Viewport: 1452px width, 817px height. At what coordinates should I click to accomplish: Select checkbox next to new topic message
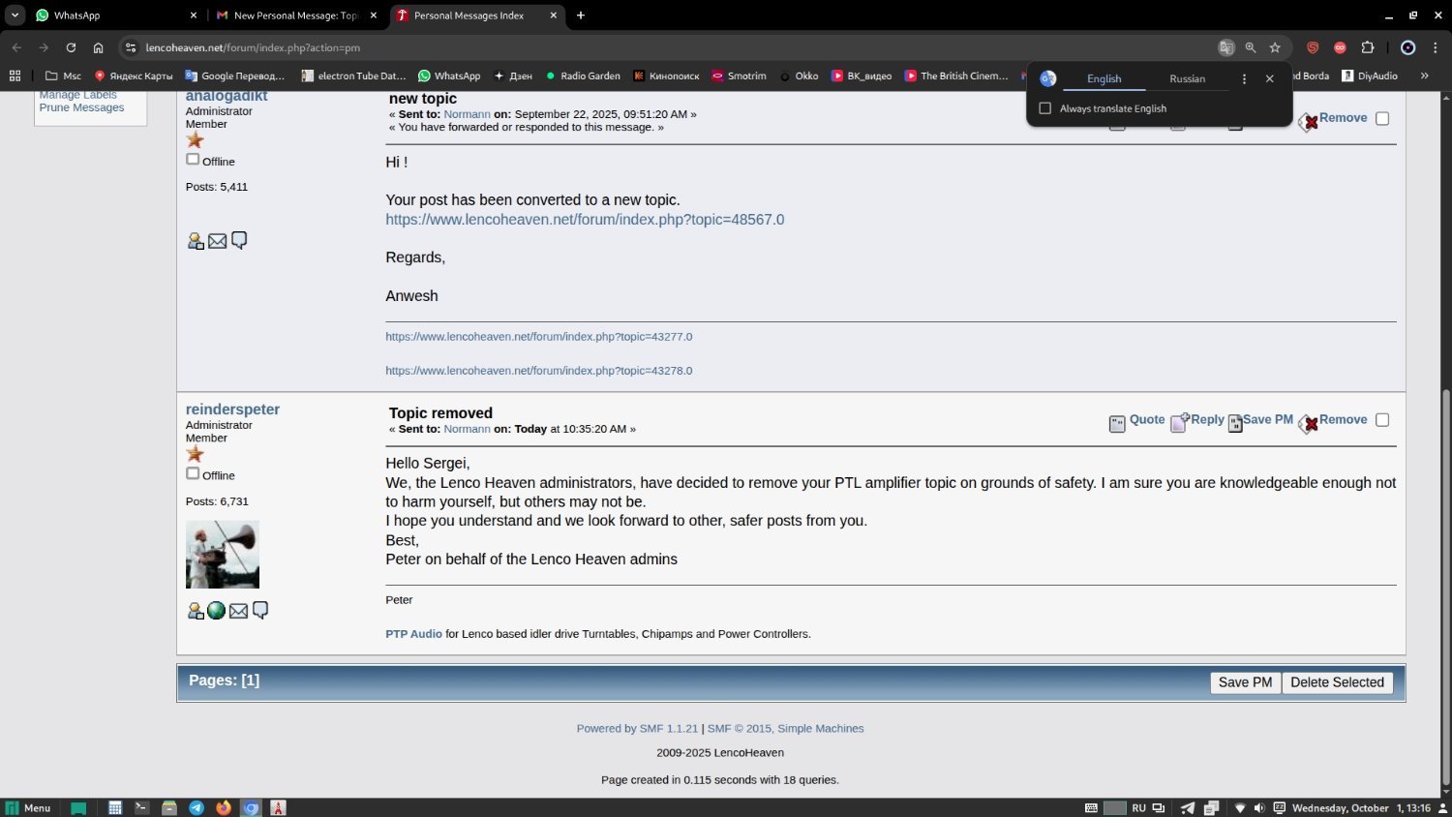tap(1382, 118)
